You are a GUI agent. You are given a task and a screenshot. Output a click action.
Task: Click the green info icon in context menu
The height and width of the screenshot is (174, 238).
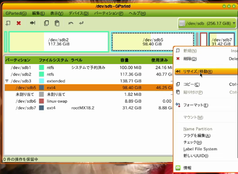pos(178,168)
